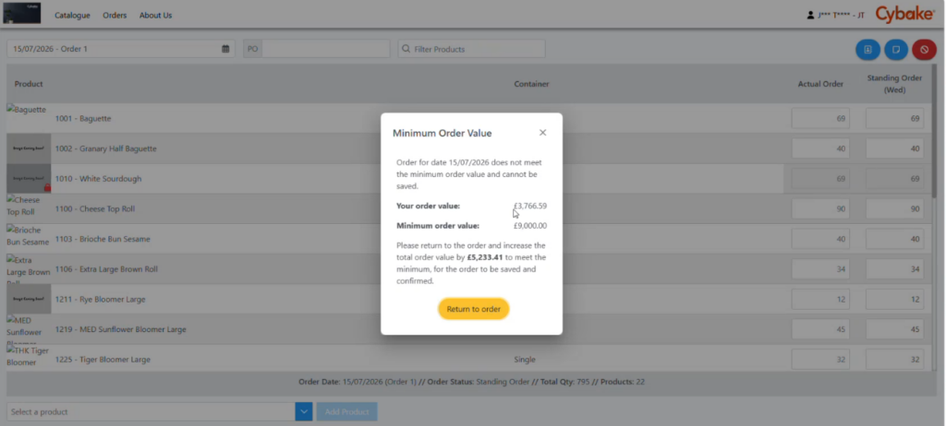Click the minimum order value £9,000.00

tap(530, 226)
